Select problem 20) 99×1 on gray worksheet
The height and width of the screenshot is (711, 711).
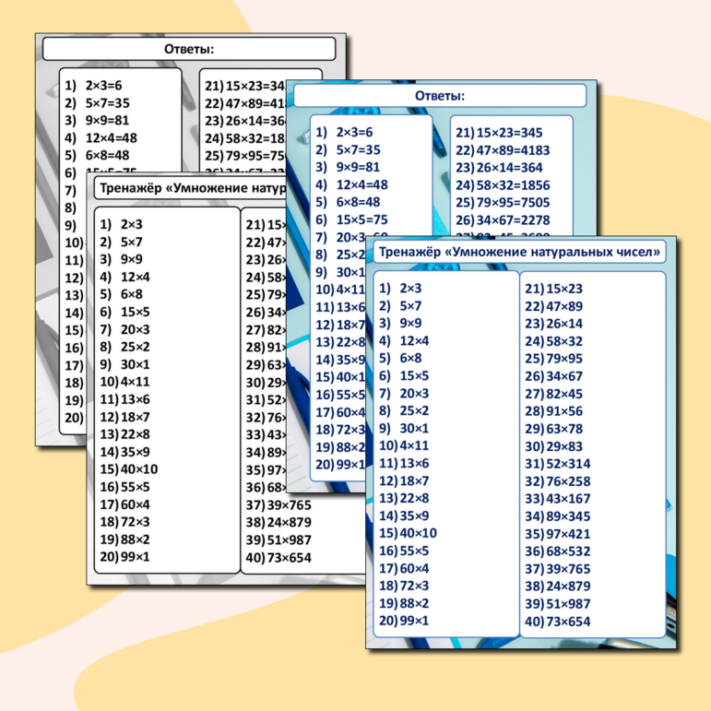pos(124,557)
